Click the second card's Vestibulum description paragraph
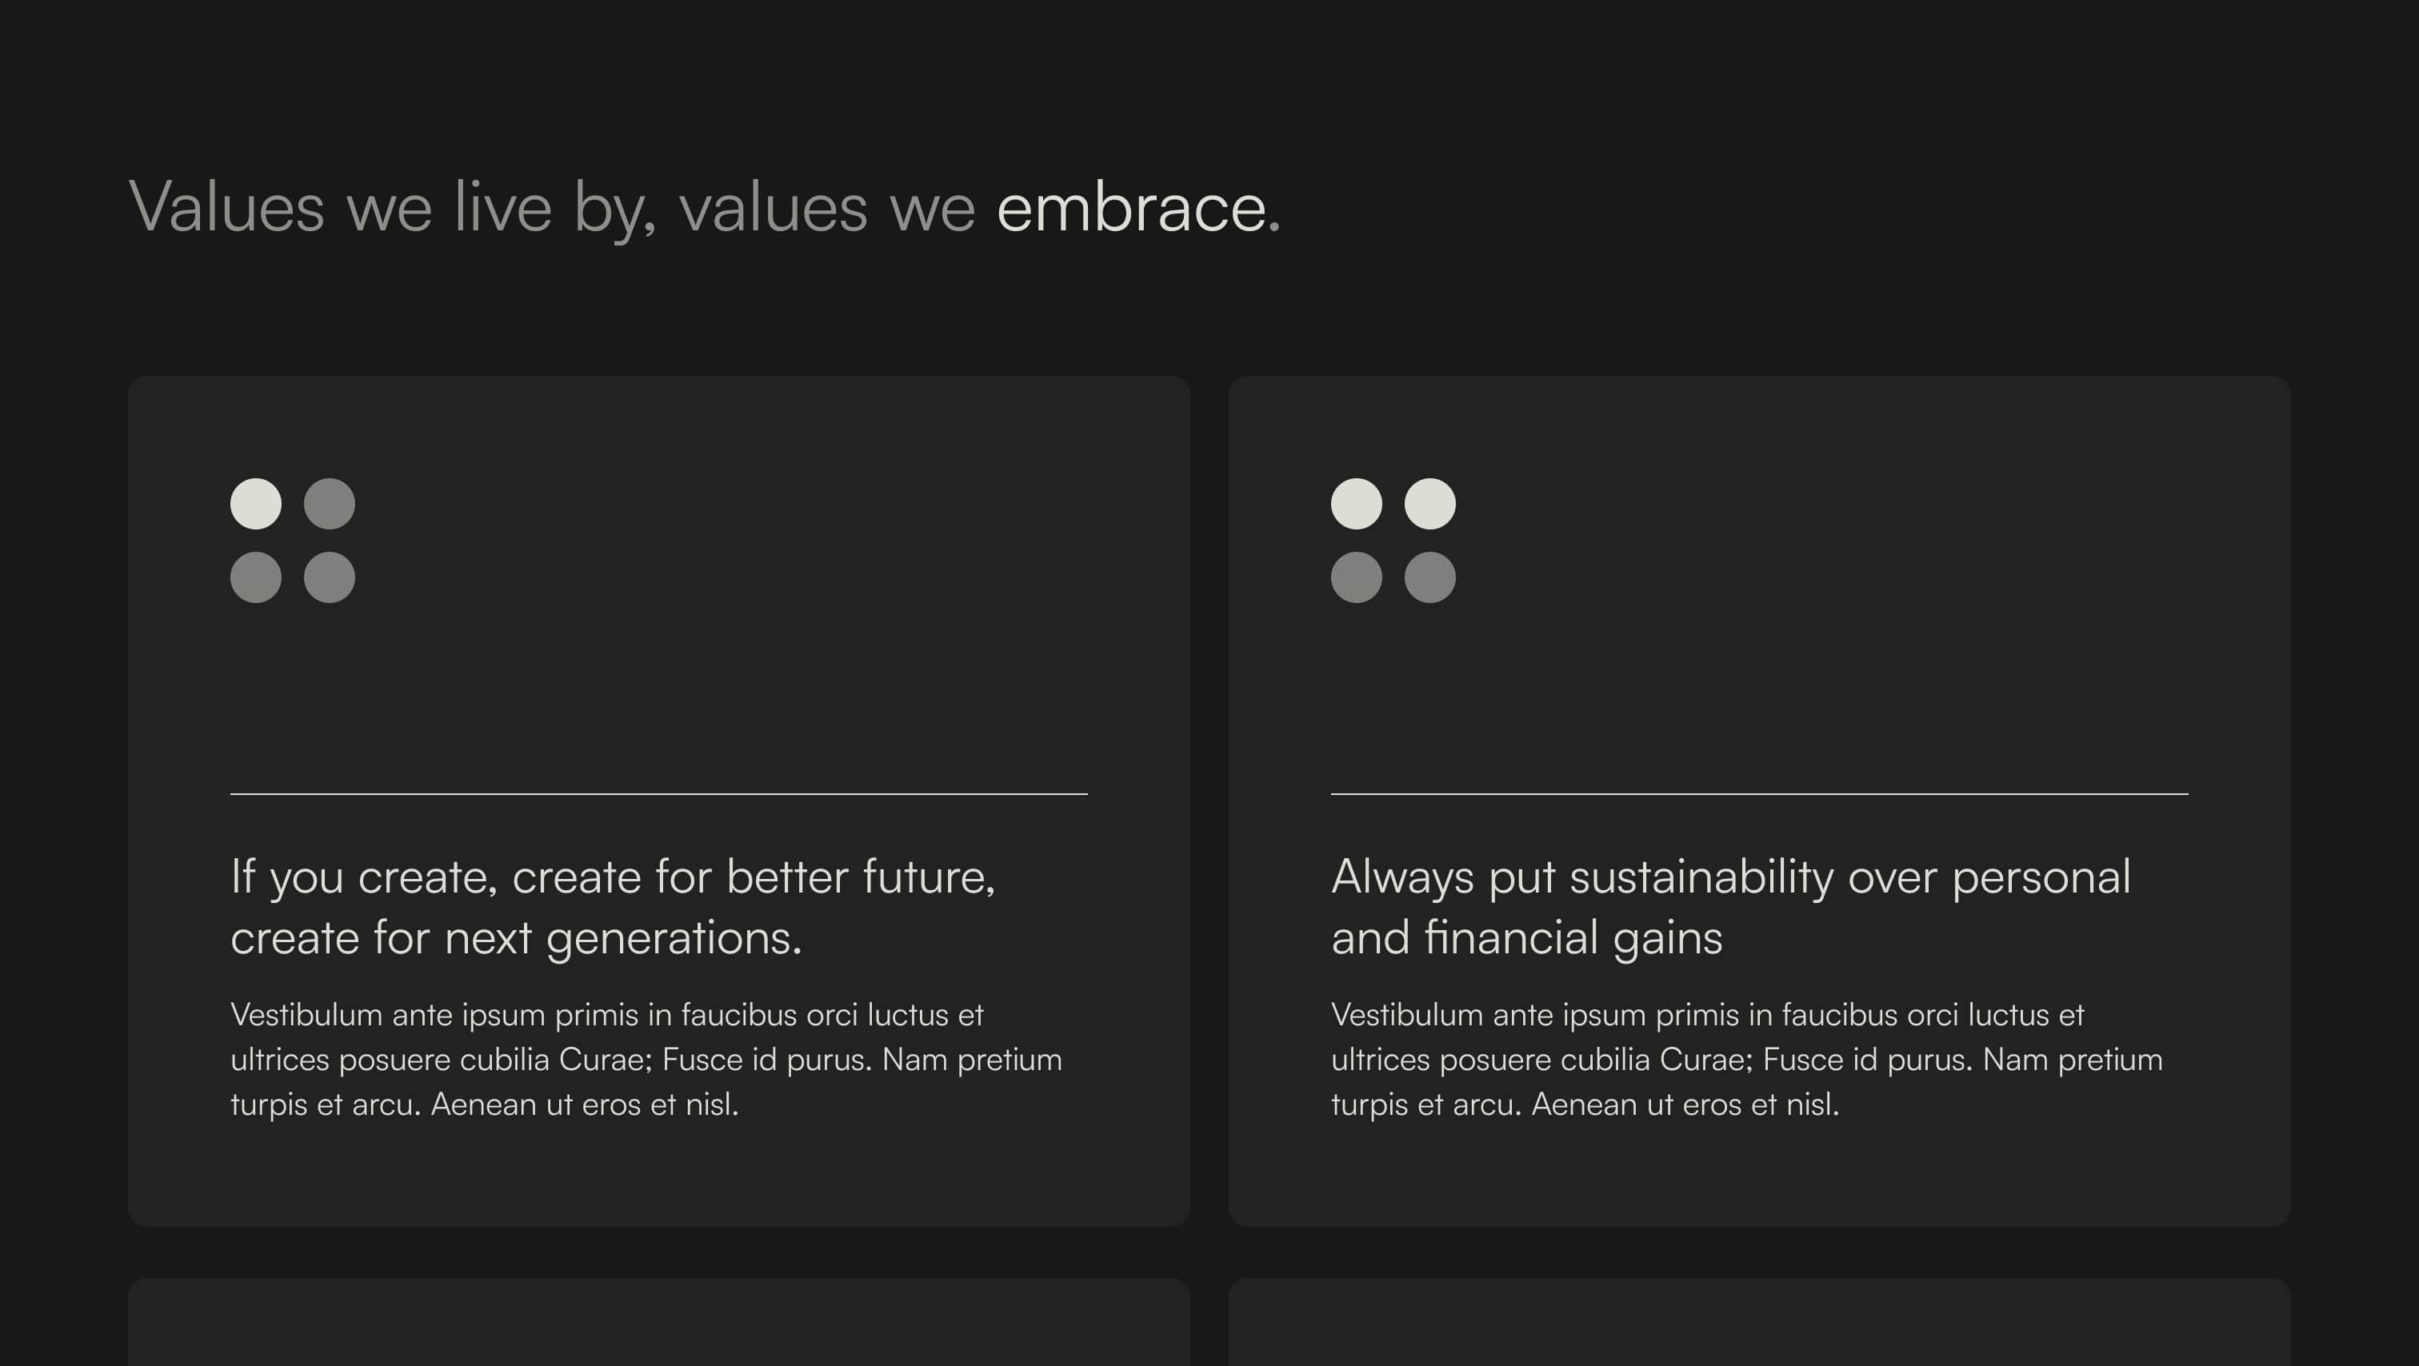This screenshot has height=1366, width=2419. (1746, 1059)
